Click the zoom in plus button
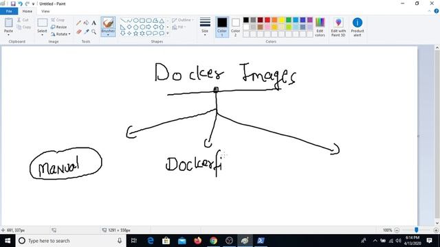Screen dimensions: 440x247 point(436,231)
